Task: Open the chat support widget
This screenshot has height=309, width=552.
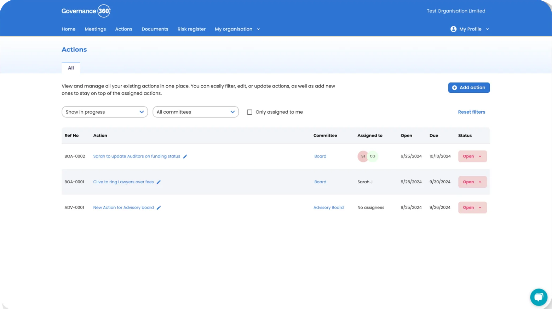Action: tap(539, 297)
